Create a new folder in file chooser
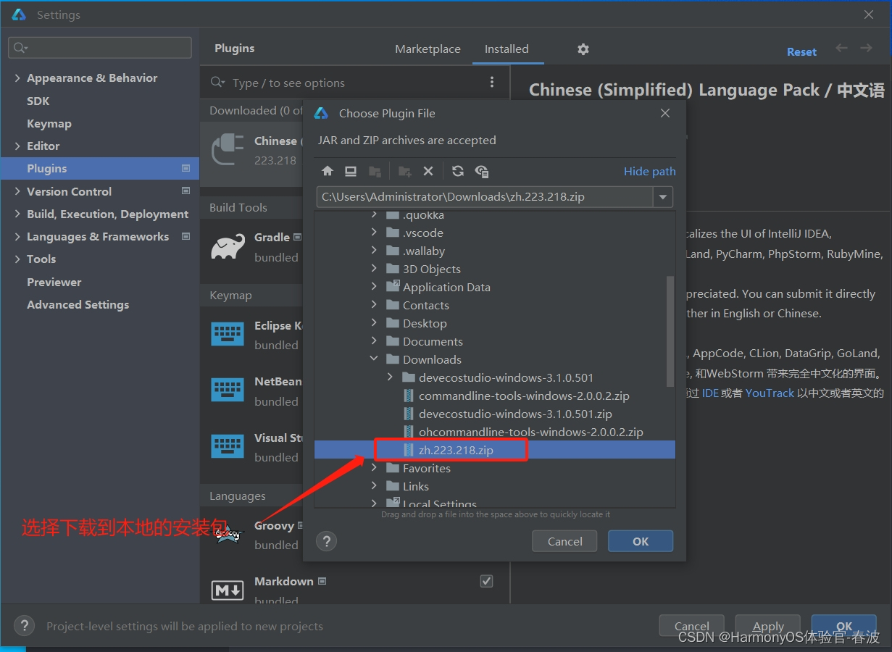Screen dimensions: 892x652 [x=405, y=171]
